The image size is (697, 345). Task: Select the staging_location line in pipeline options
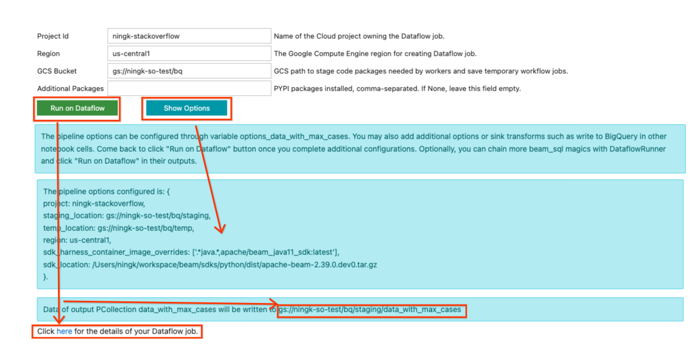click(x=127, y=215)
